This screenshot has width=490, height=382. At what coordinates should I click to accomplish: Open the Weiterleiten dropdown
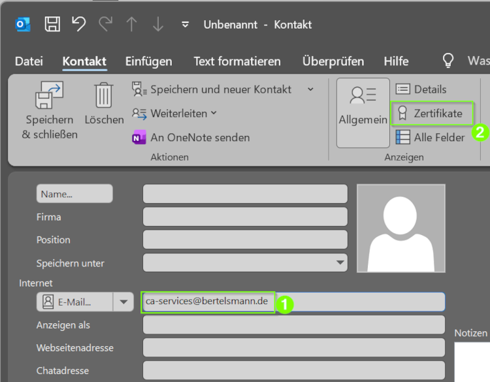tap(174, 114)
